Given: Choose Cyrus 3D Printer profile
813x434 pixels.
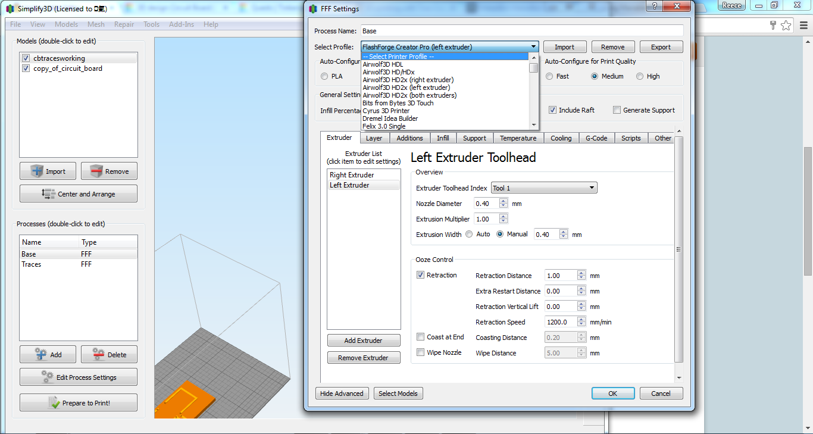Looking at the screenshot, I should tap(445, 111).
